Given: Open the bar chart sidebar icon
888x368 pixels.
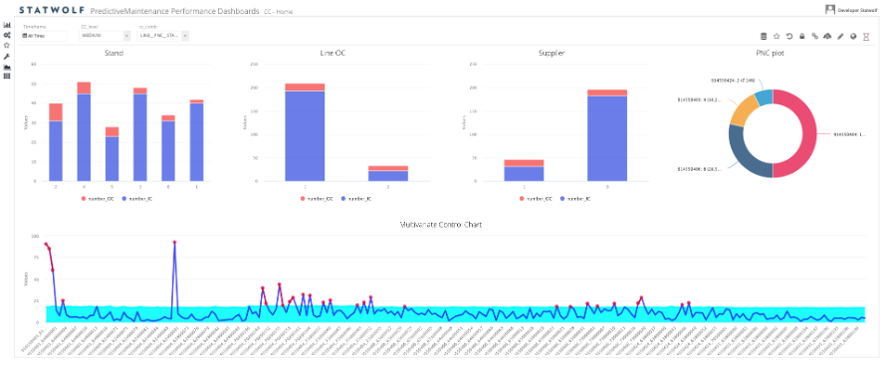Looking at the screenshot, I should [x=7, y=25].
